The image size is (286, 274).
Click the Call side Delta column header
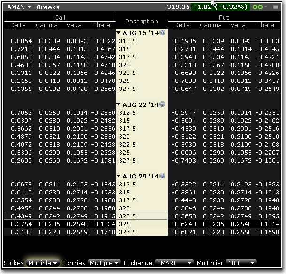coord(18,25)
